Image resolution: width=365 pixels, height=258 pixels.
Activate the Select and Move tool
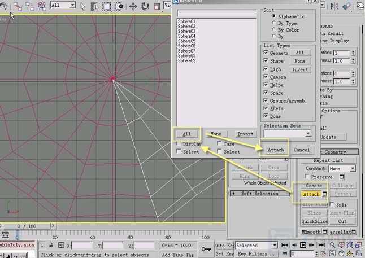click(x=133, y=6)
